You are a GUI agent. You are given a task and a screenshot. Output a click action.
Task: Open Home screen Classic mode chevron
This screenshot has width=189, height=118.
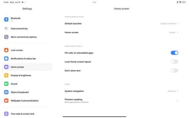[x=177, y=32]
